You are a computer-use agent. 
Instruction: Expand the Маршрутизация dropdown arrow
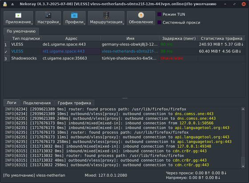(123, 24)
